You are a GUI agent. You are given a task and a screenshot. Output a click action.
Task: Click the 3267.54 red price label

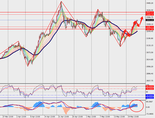pos(149,29)
